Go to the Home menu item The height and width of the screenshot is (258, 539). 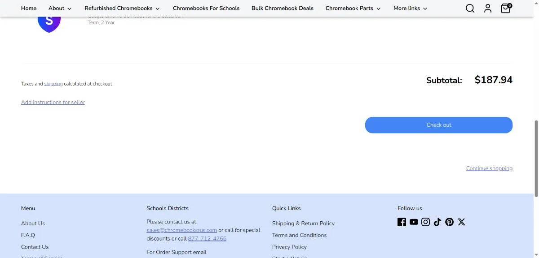[x=29, y=8]
